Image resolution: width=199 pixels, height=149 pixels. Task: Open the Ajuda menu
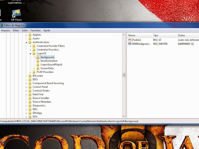pyautogui.click(x=47, y=30)
